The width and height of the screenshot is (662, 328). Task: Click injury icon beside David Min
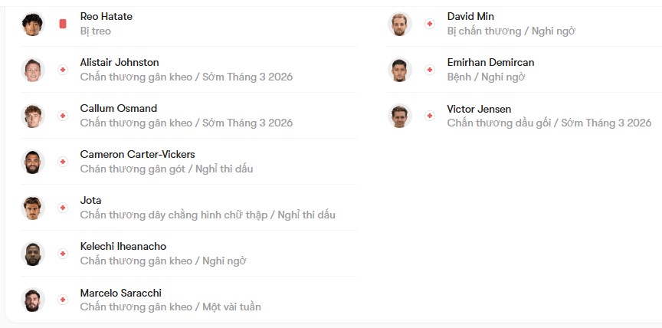430,24
